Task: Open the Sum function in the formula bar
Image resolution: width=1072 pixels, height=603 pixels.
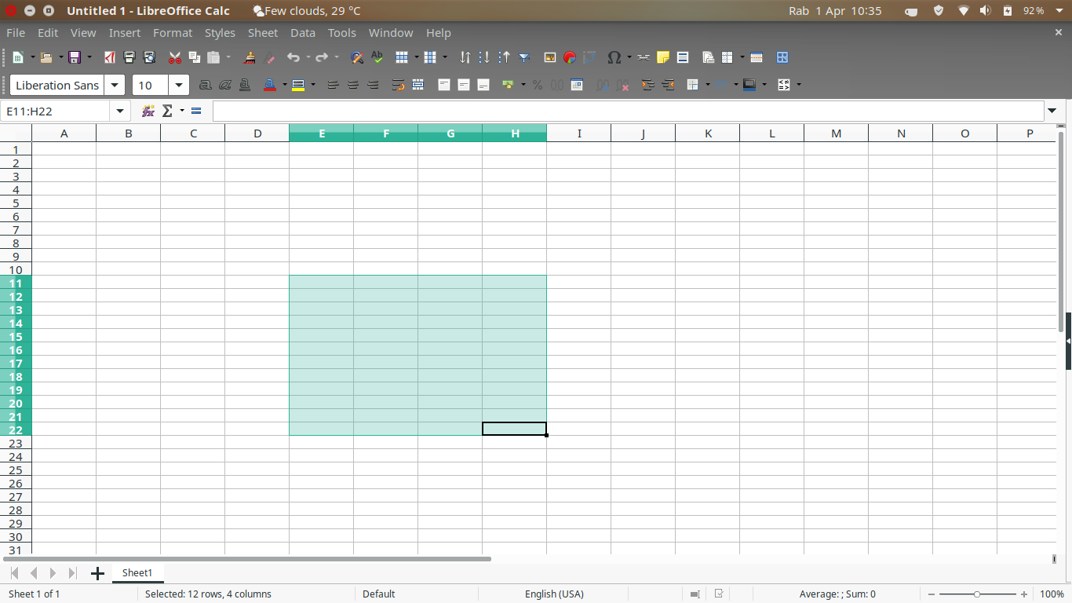Action: point(167,111)
